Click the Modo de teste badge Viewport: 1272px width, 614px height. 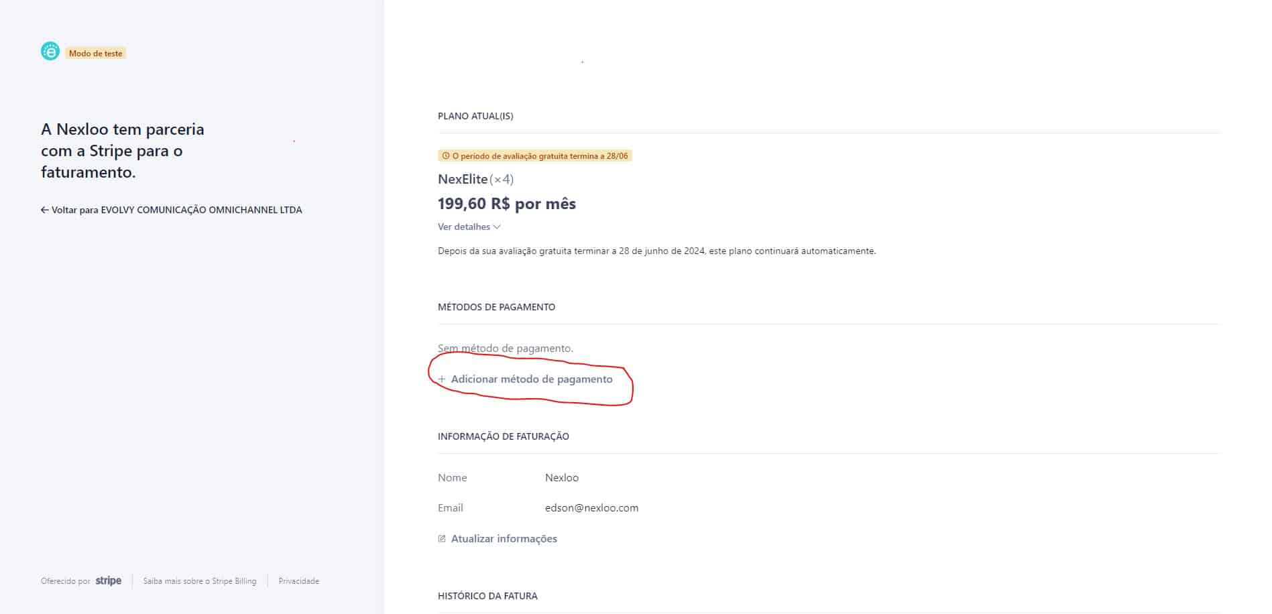[x=96, y=54]
